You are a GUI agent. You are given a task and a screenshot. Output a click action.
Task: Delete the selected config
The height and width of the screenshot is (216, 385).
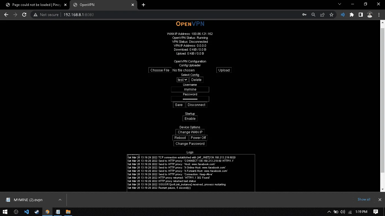pos(196,80)
